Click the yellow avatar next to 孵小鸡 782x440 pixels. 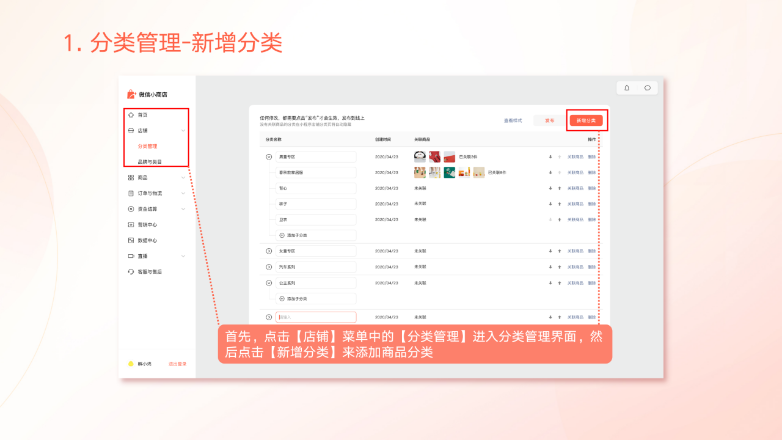click(131, 364)
